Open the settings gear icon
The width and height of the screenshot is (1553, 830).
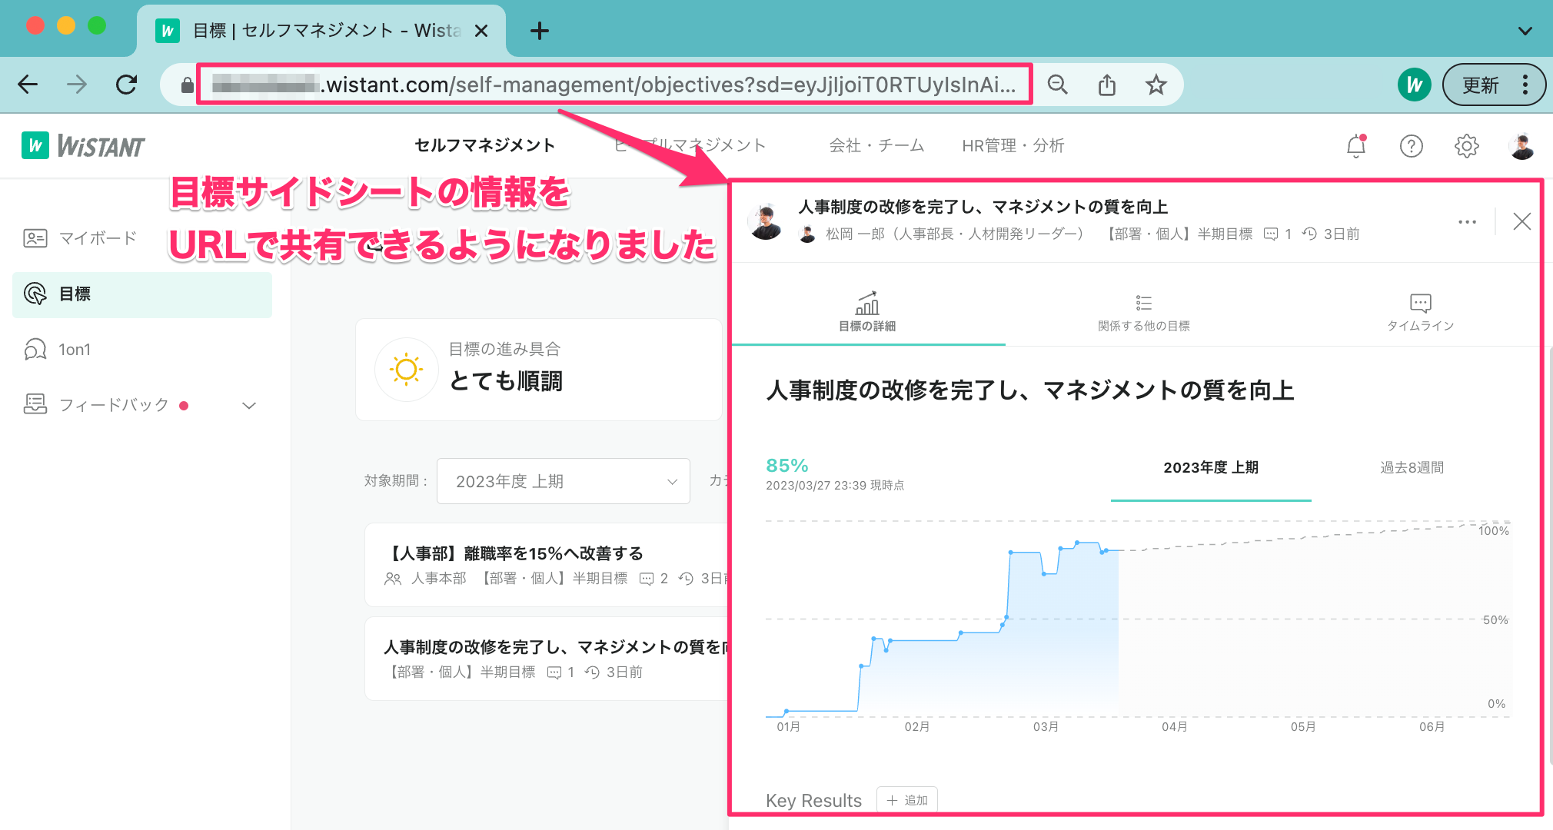1466,146
